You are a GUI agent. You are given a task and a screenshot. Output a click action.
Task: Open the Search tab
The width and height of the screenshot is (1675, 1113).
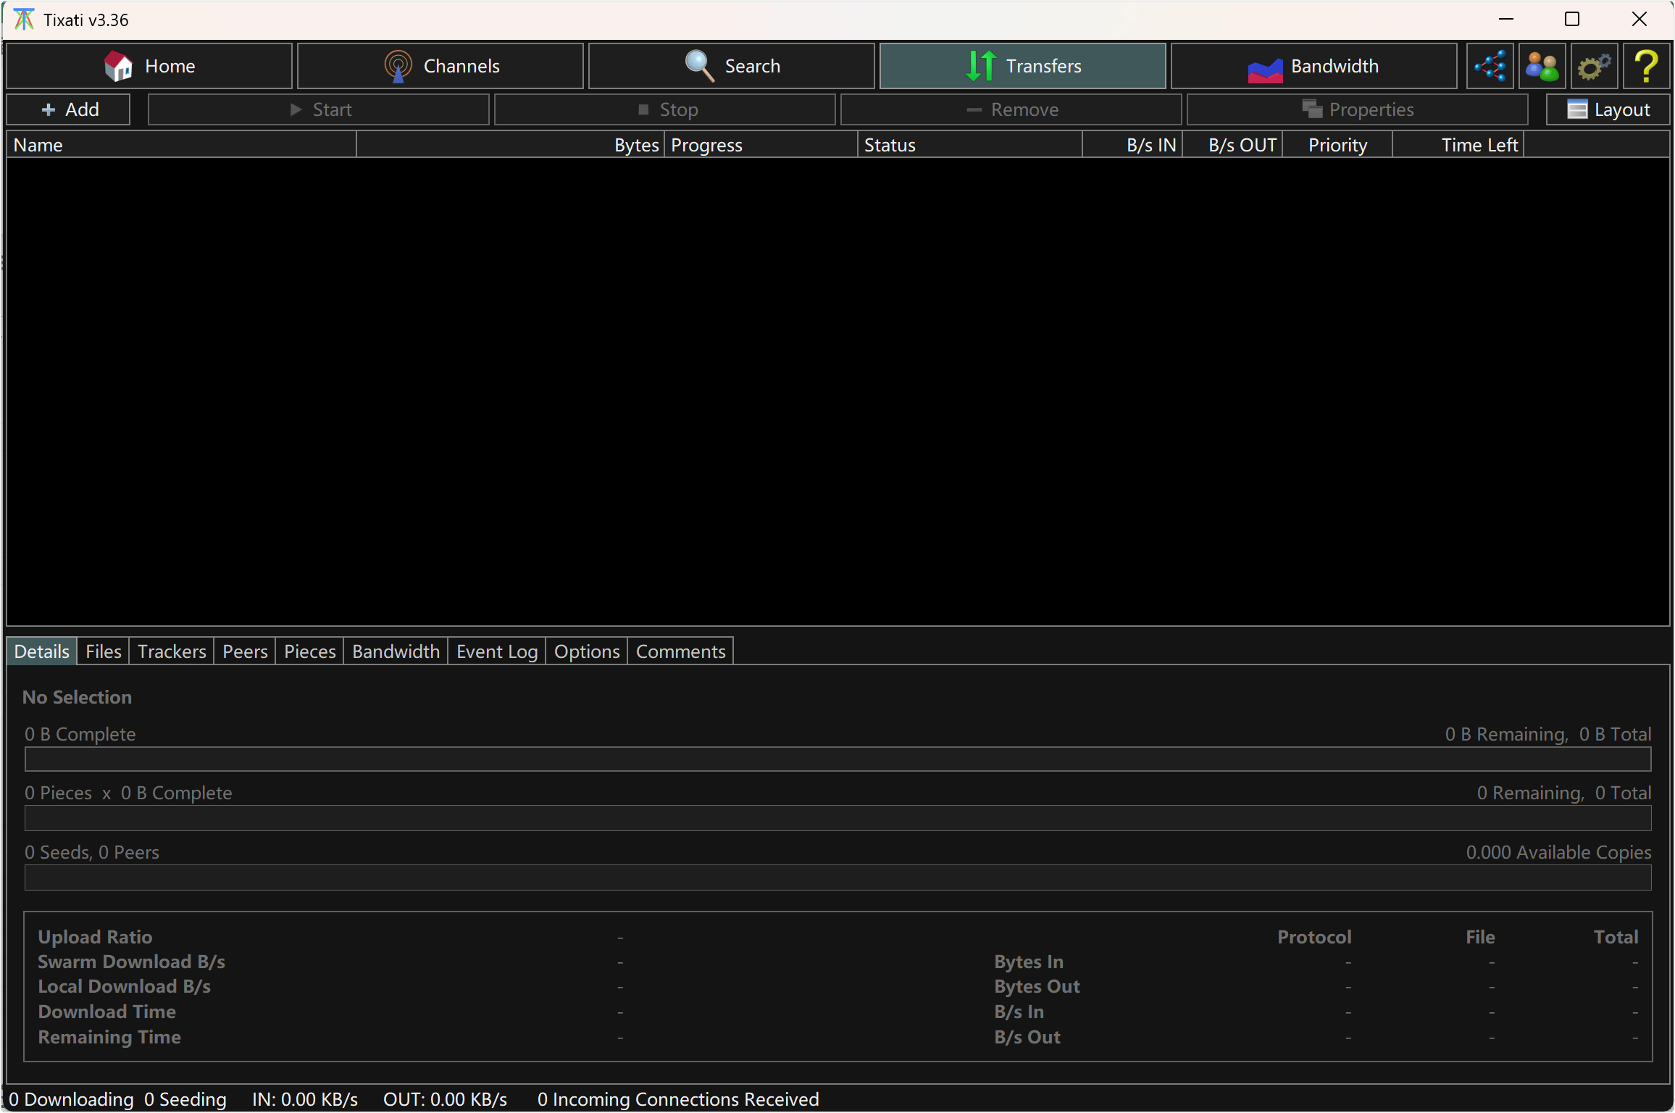click(732, 66)
